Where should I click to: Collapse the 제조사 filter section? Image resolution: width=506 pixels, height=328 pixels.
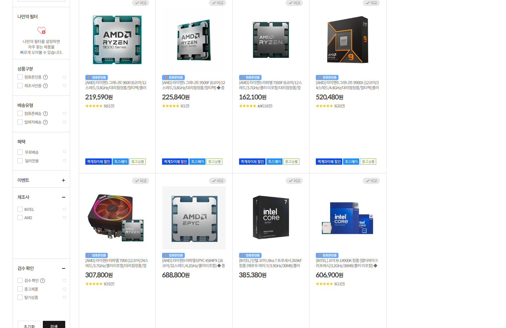(x=64, y=197)
